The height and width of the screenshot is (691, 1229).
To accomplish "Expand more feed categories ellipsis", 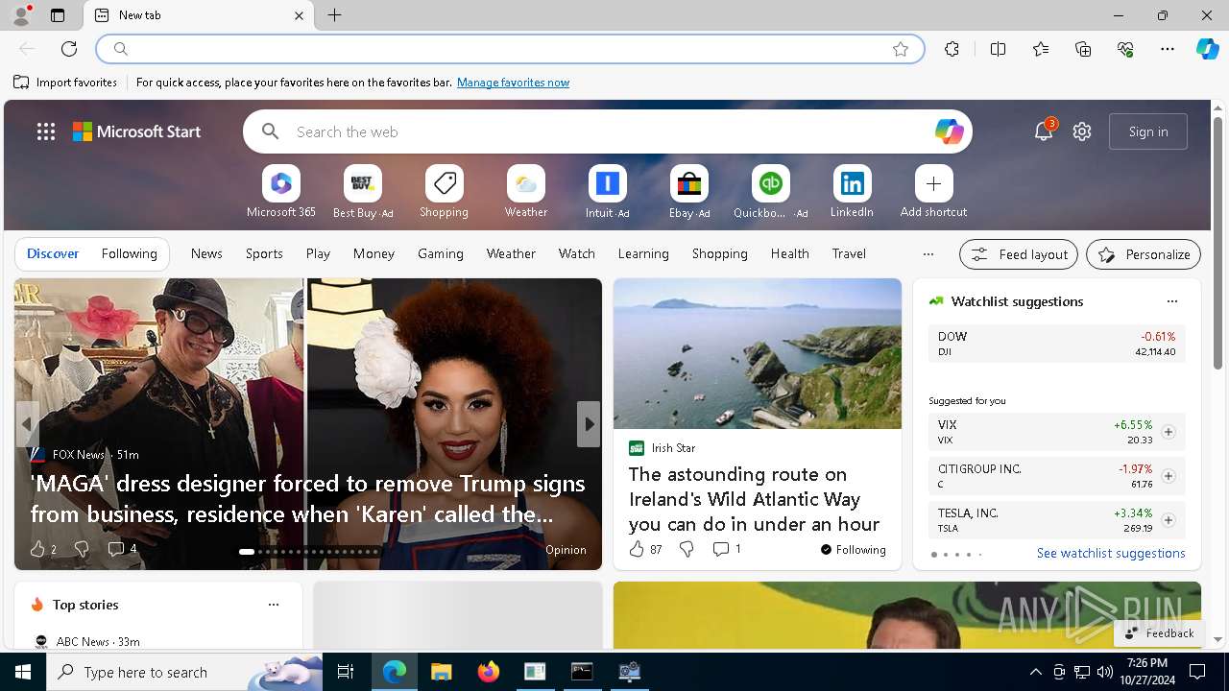I will coord(928,254).
